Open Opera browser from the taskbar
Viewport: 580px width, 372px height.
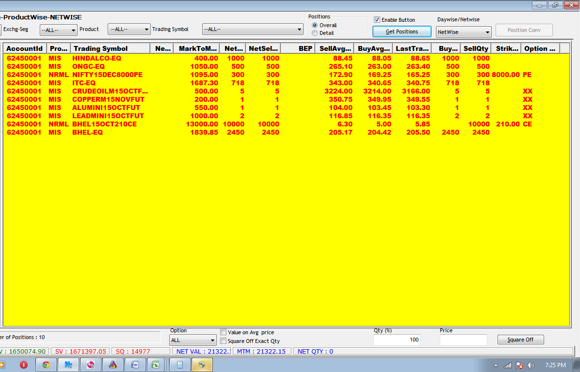(x=24, y=365)
